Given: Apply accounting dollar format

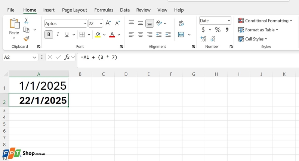Looking at the screenshot, I should (203, 30).
